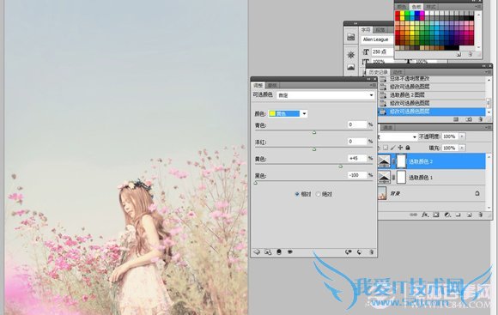
Task: Switch to the 蒙版 (Masks) tab
Action: [x=272, y=86]
